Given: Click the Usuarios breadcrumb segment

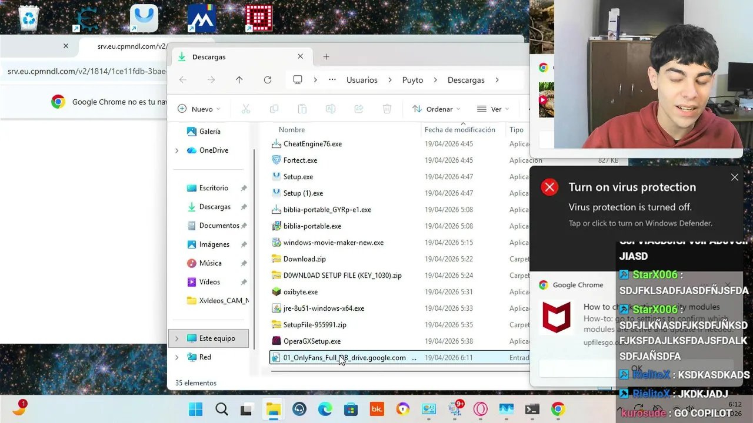Looking at the screenshot, I should tap(362, 80).
